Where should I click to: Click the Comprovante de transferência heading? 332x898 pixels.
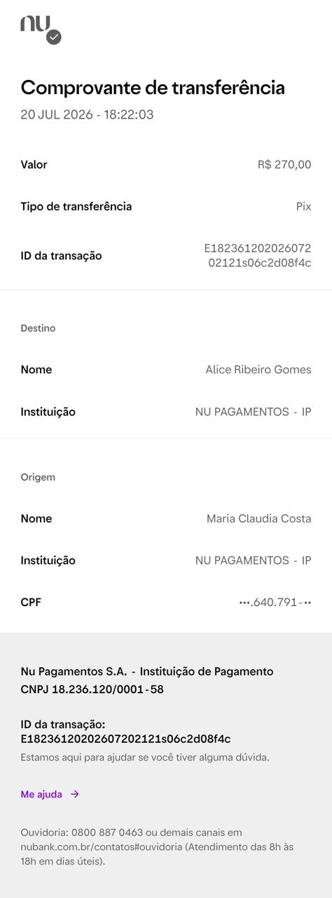153,88
